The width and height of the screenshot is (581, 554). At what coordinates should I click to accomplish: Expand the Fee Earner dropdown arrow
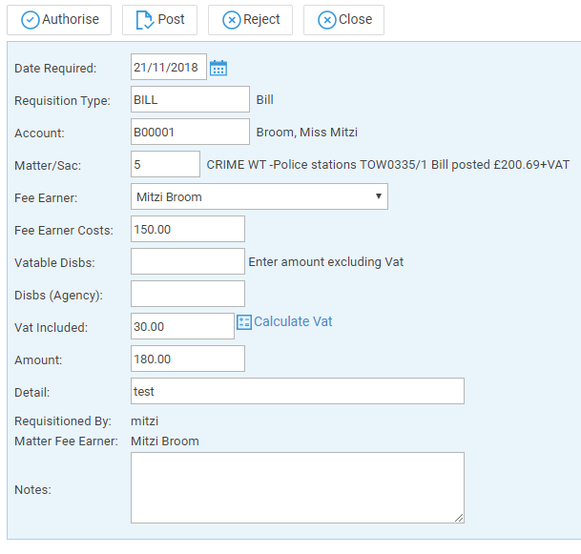pyautogui.click(x=379, y=196)
